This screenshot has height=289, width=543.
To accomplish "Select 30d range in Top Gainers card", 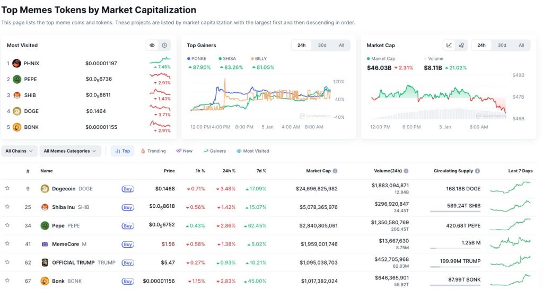I will pyautogui.click(x=322, y=46).
